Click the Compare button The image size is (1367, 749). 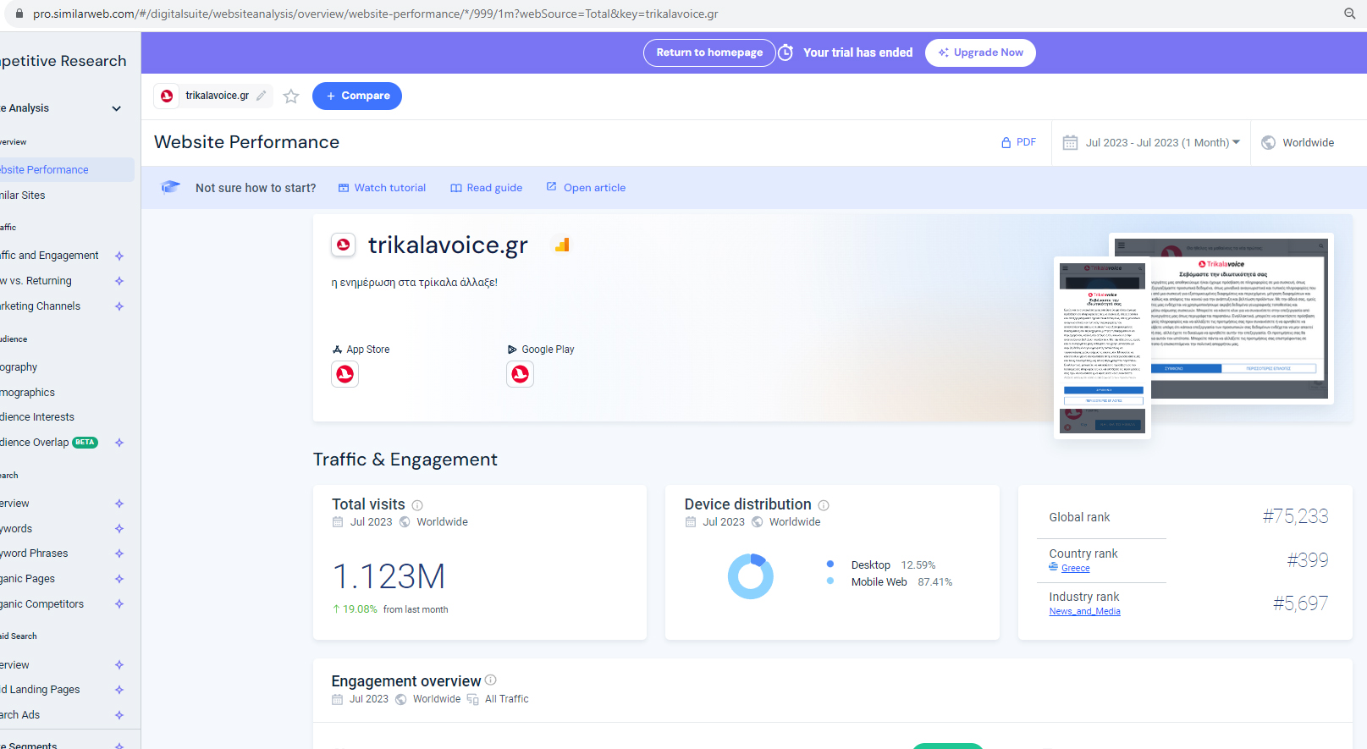click(x=356, y=96)
